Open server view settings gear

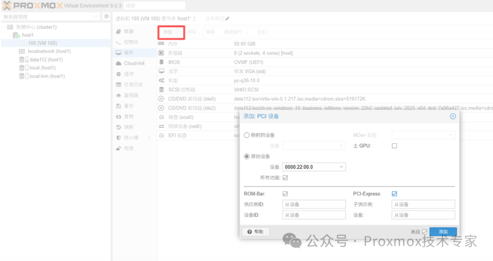point(106,16)
